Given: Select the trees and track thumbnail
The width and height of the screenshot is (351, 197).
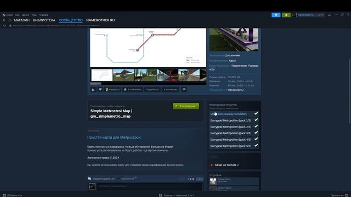Looking at the screenshot, I should coord(145,75).
